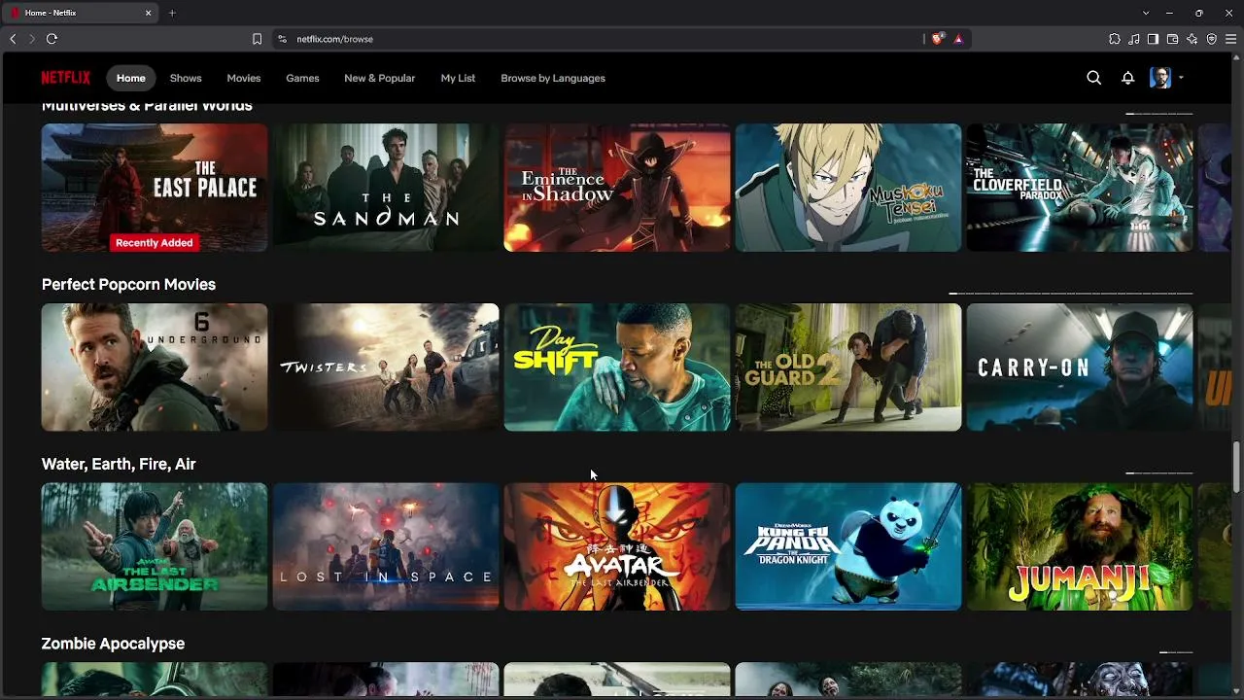Open the Brave VPN shield icon
1244x700 pixels.
[x=1211, y=39]
